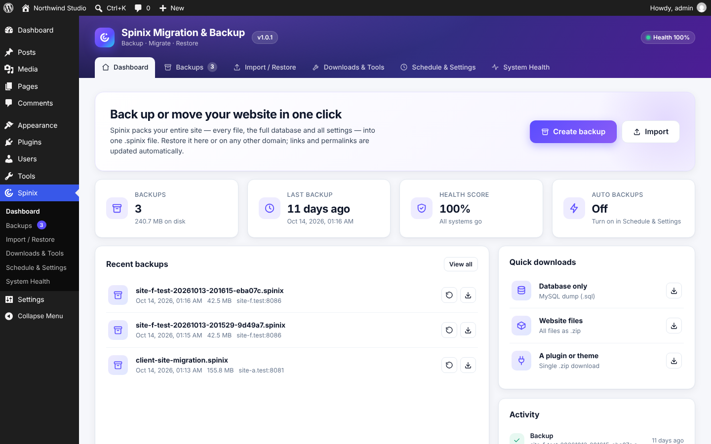Click the Spinix plugin logo icon
The image size is (711, 444).
point(105,37)
